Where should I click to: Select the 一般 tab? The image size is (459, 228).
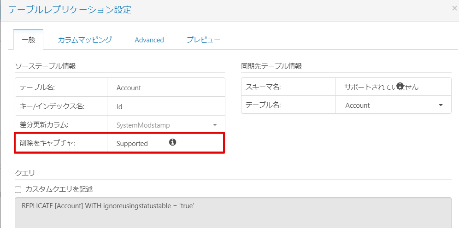click(x=29, y=40)
